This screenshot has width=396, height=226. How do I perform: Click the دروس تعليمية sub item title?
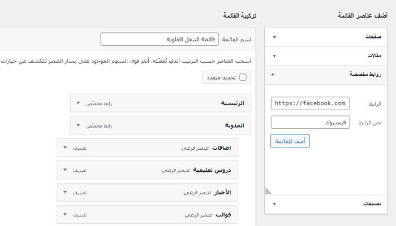[x=212, y=170]
